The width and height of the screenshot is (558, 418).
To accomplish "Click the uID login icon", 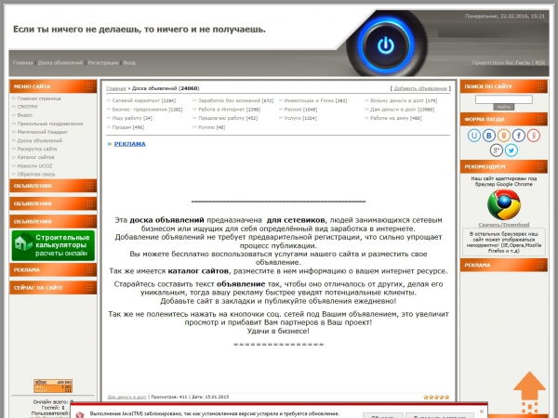I will 474,135.
